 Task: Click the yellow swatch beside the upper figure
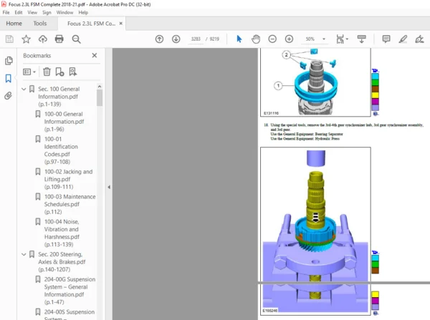[375, 94]
